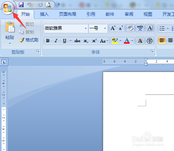Click the 粘贴 paste clipboard icon
Screen dimensions: 174x151
10,27
